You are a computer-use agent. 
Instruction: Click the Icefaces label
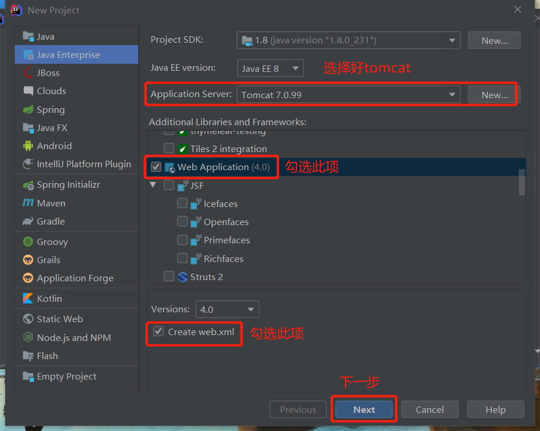coord(220,204)
